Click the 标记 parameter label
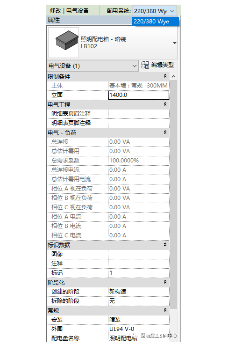Image resolution: width=235 pixels, height=345 pixels. coord(57,273)
